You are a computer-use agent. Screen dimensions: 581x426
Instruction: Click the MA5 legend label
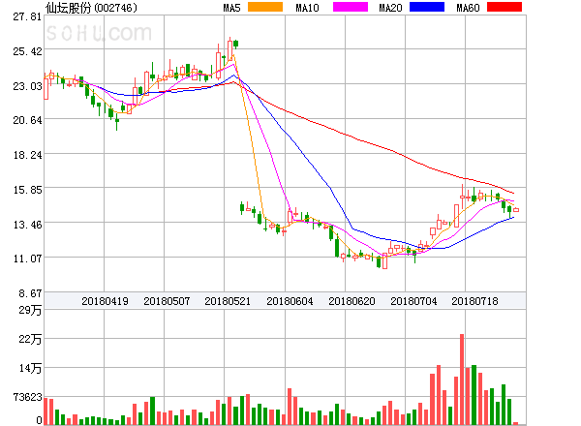(232, 8)
